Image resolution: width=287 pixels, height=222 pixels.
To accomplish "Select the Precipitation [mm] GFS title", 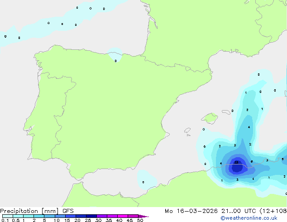I will (37, 211).
